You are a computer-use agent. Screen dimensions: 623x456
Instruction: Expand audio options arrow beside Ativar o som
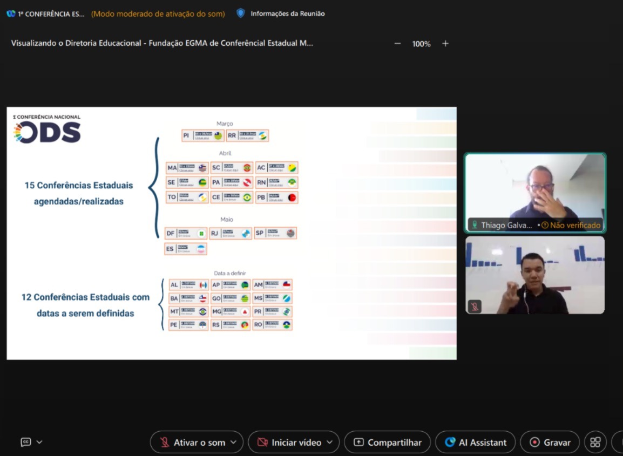pyautogui.click(x=234, y=443)
